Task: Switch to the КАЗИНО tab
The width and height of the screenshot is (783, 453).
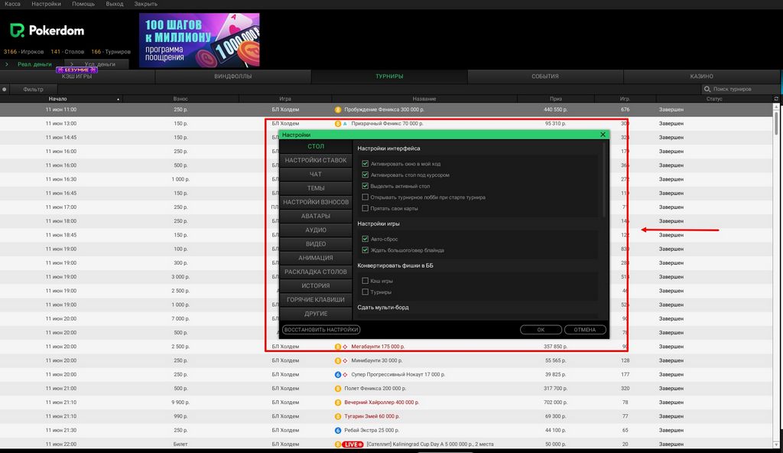Action: [x=703, y=77]
